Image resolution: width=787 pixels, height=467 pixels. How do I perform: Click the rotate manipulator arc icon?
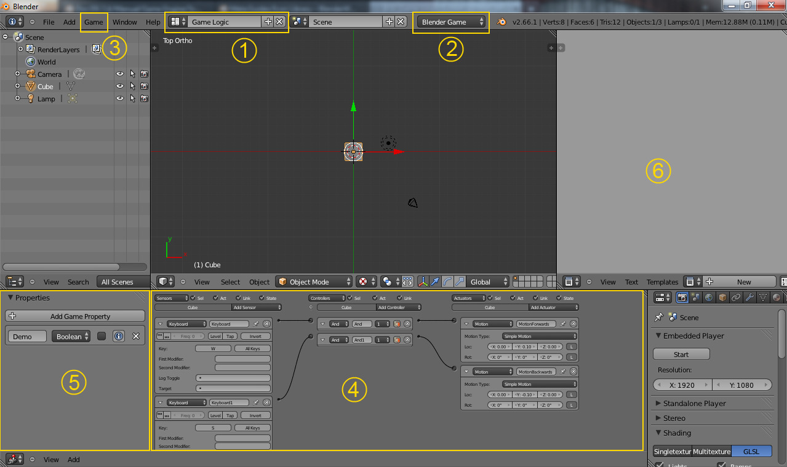[448, 281]
